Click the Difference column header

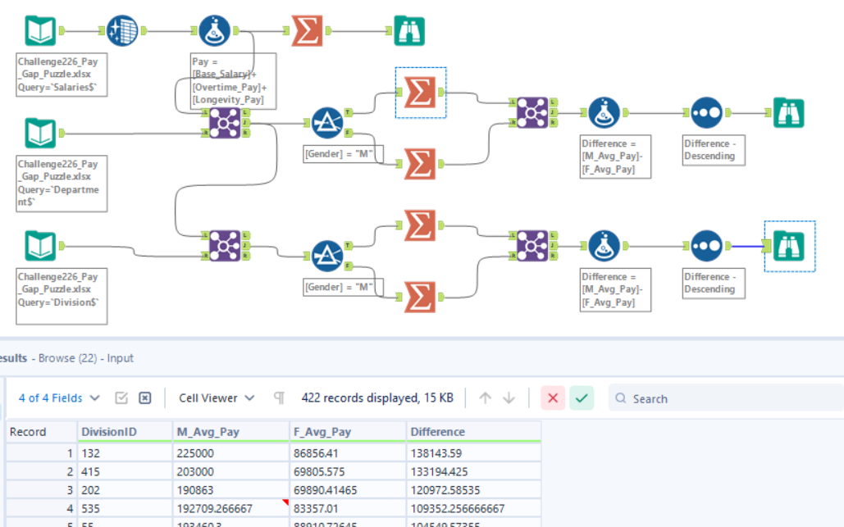474,432
